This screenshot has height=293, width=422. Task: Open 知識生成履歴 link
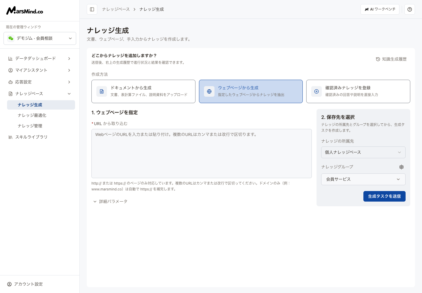[x=391, y=59]
